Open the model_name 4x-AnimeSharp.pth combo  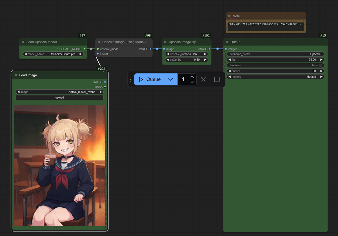click(x=53, y=54)
